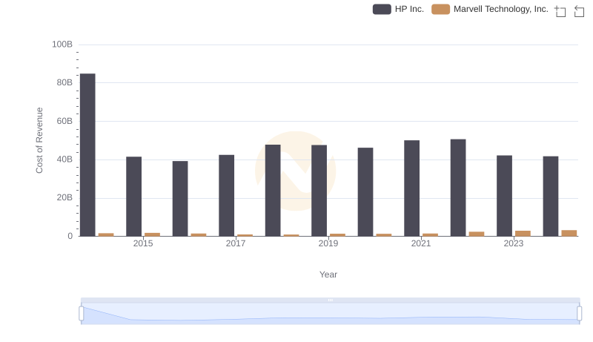Click the HP Inc. bar for 2023

(505, 196)
